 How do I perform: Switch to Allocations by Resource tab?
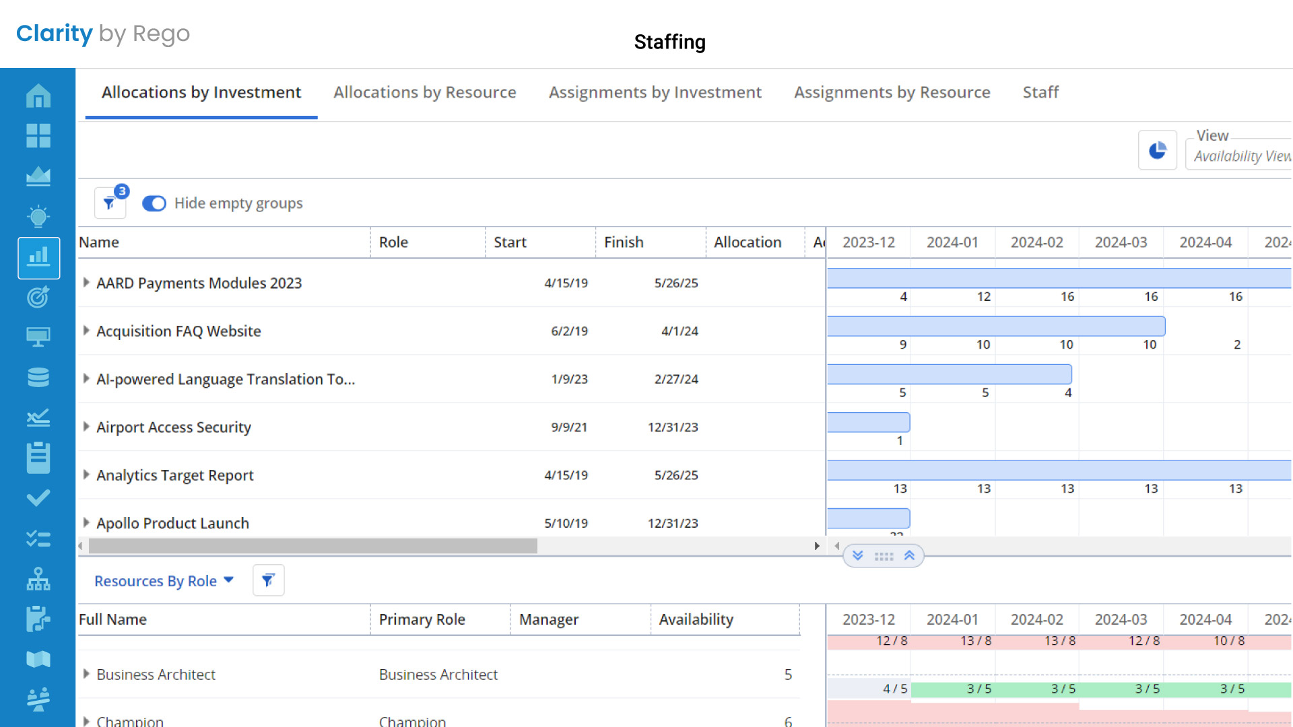424,92
